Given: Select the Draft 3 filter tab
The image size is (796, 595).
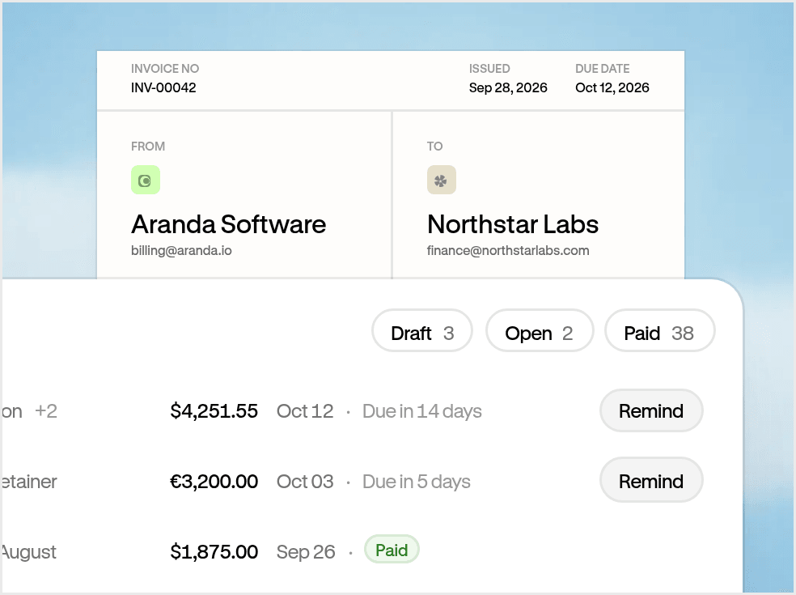Looking at the screenshot, I should [x=422, y=331].
